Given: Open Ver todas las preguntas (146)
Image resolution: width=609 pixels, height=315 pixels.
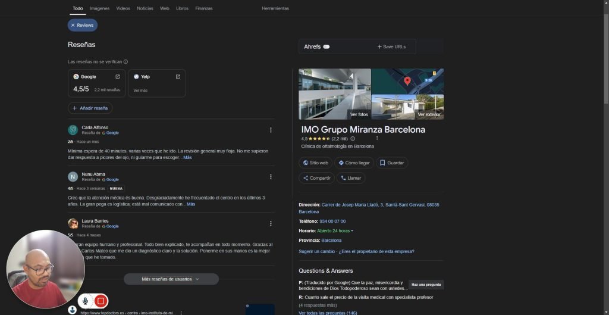Looking at the screenshot, I should 328,313.
